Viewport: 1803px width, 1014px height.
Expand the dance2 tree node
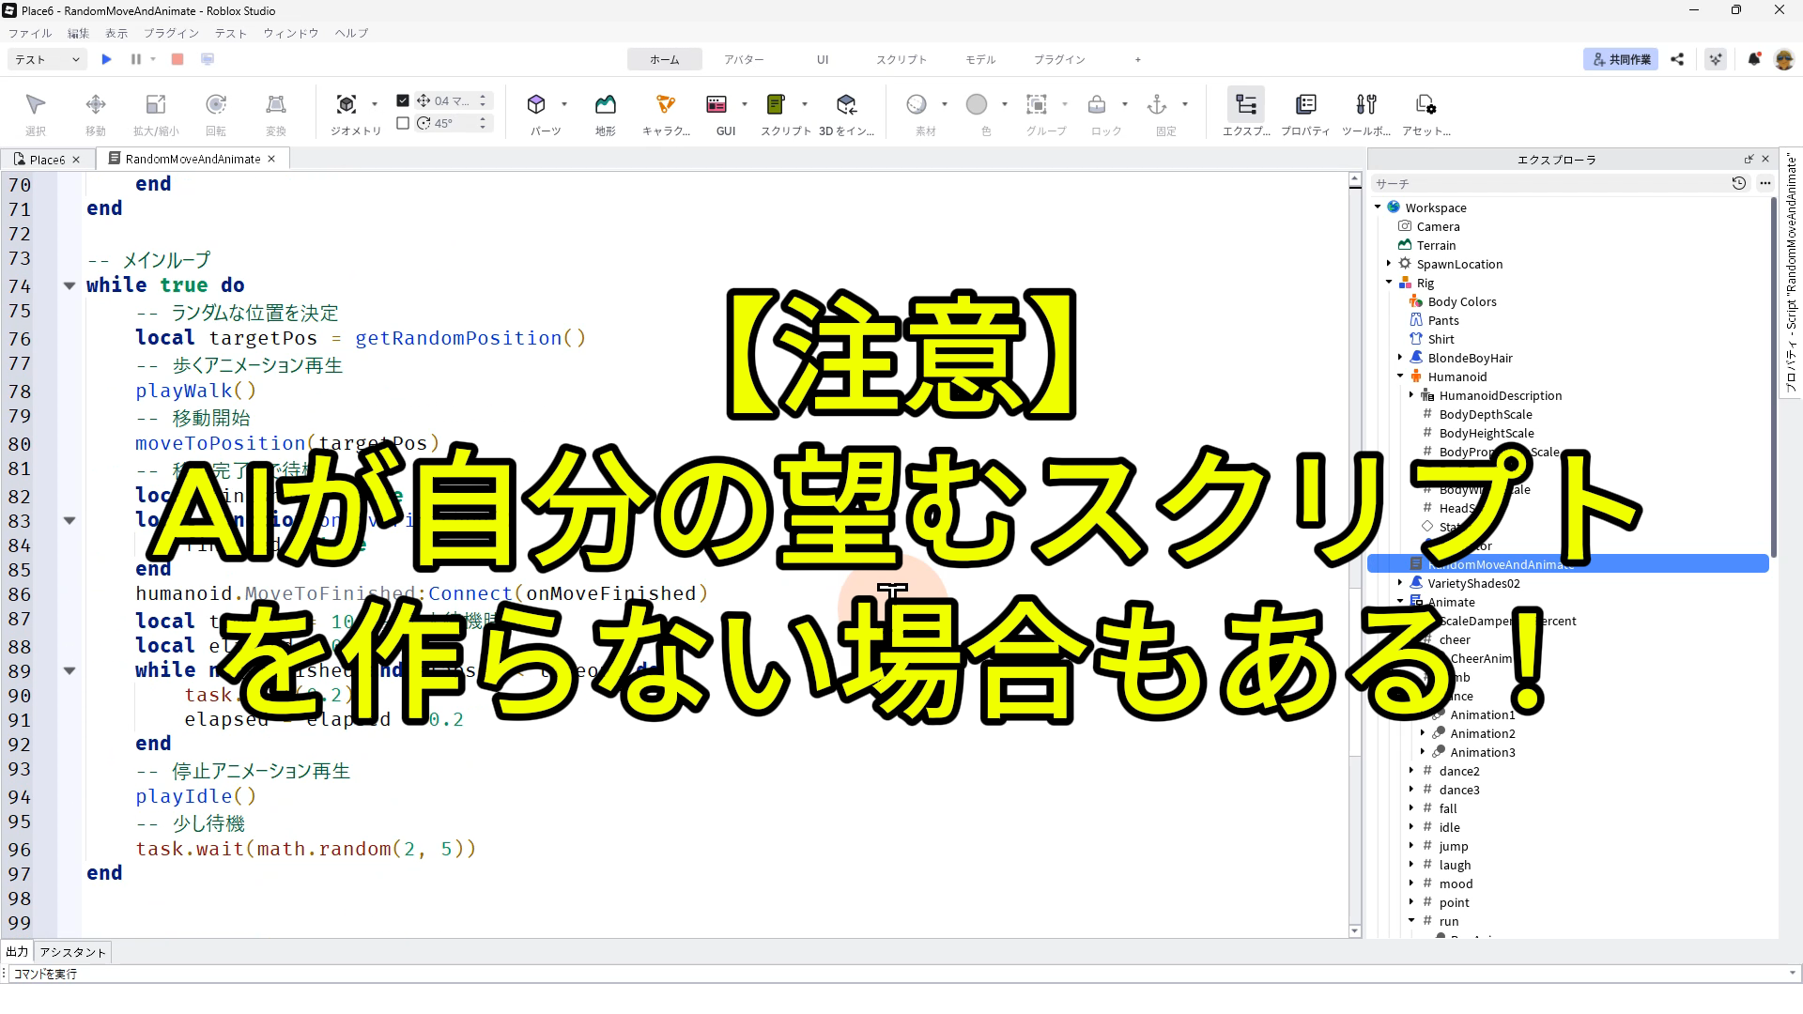(x=1411, y=771)
